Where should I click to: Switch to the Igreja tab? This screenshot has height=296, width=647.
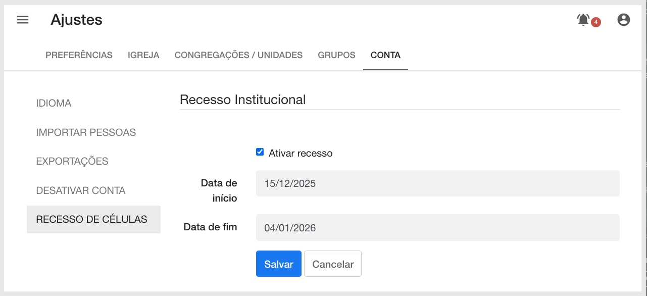[x=143, y=55]
